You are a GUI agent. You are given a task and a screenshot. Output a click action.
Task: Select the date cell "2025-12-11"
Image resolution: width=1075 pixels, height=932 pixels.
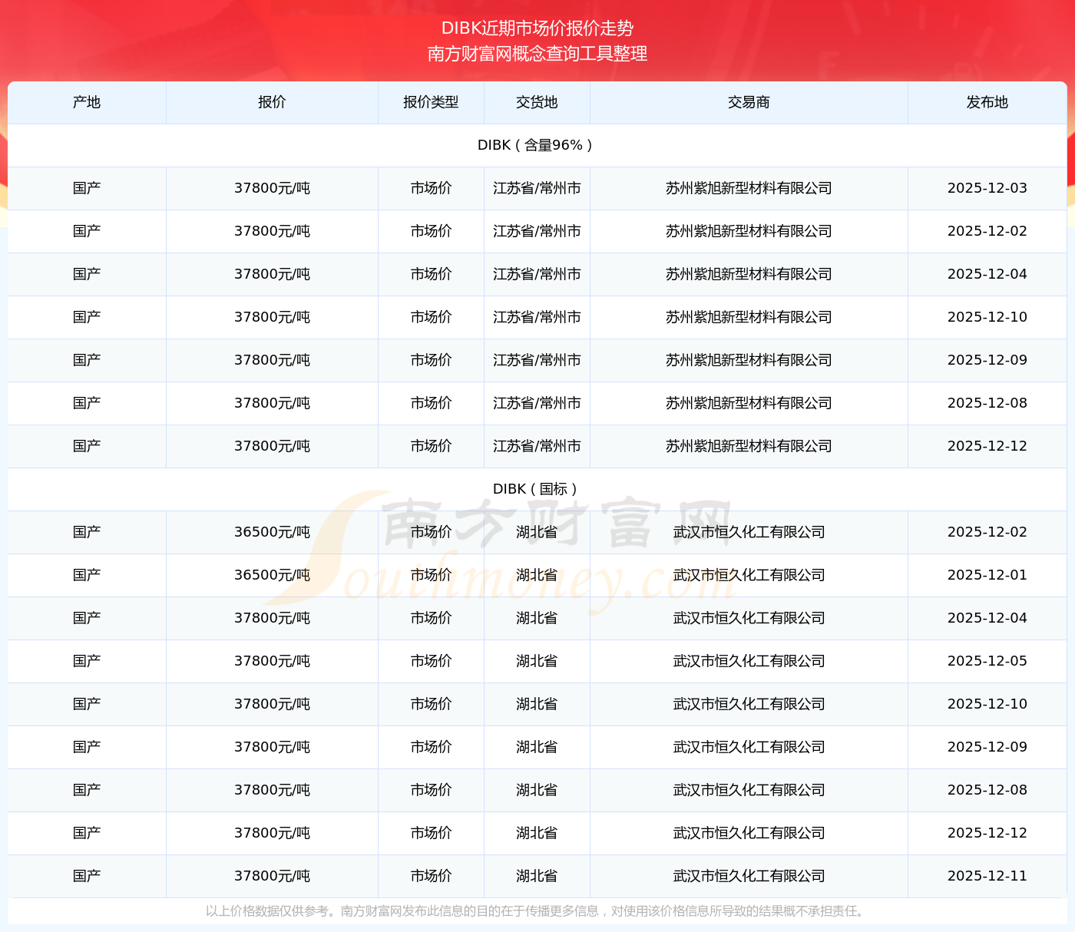click(987, 876)
